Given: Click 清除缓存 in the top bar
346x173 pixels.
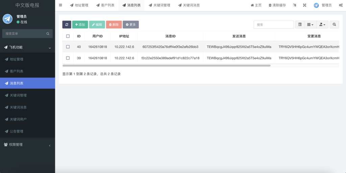Looking at the screenshot, I should [277, 5].
